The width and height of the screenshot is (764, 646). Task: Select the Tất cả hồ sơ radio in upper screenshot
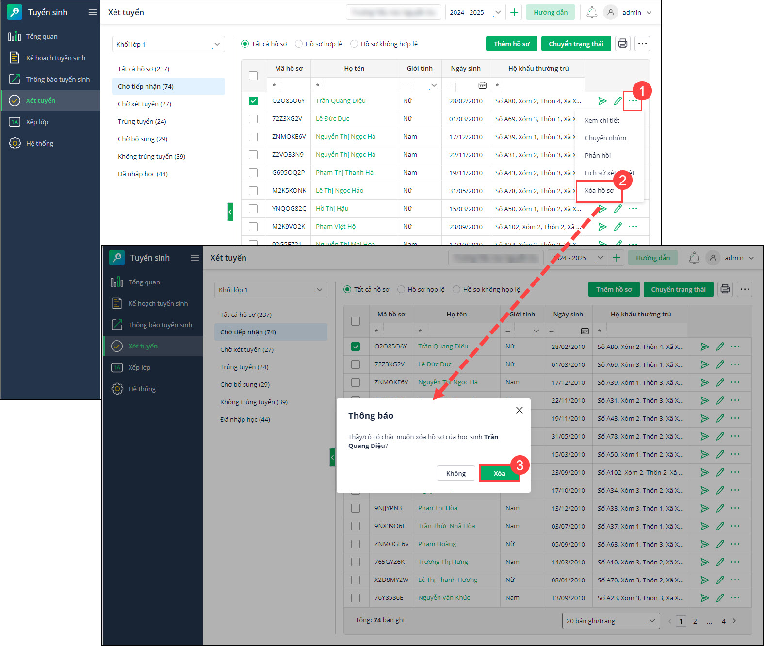[x=245, y=44]
